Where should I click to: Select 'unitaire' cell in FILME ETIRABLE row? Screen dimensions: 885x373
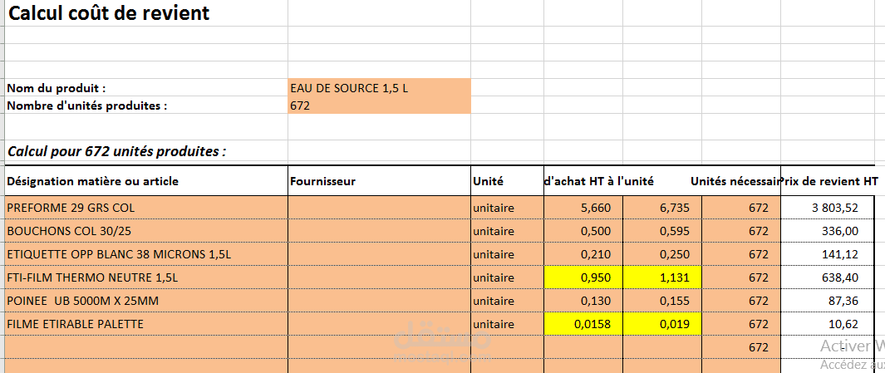click(x=508, y=324)
